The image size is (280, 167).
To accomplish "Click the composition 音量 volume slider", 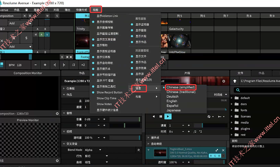I will [x=125, y=119].
